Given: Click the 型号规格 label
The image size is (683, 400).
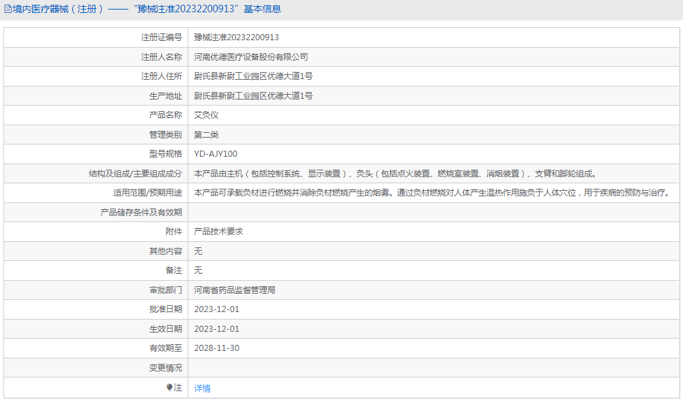Looking at the screenshot, I should click(166, 153).
